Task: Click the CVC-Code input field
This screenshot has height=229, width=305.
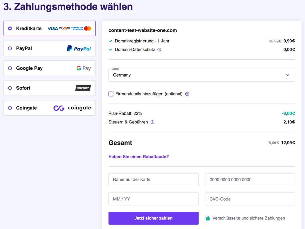Action: [x=250, y=199]
